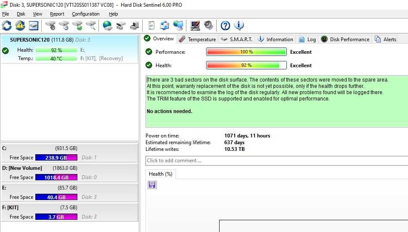
Task: Select the C: (931.5 GB) partition
Action: 69,153
